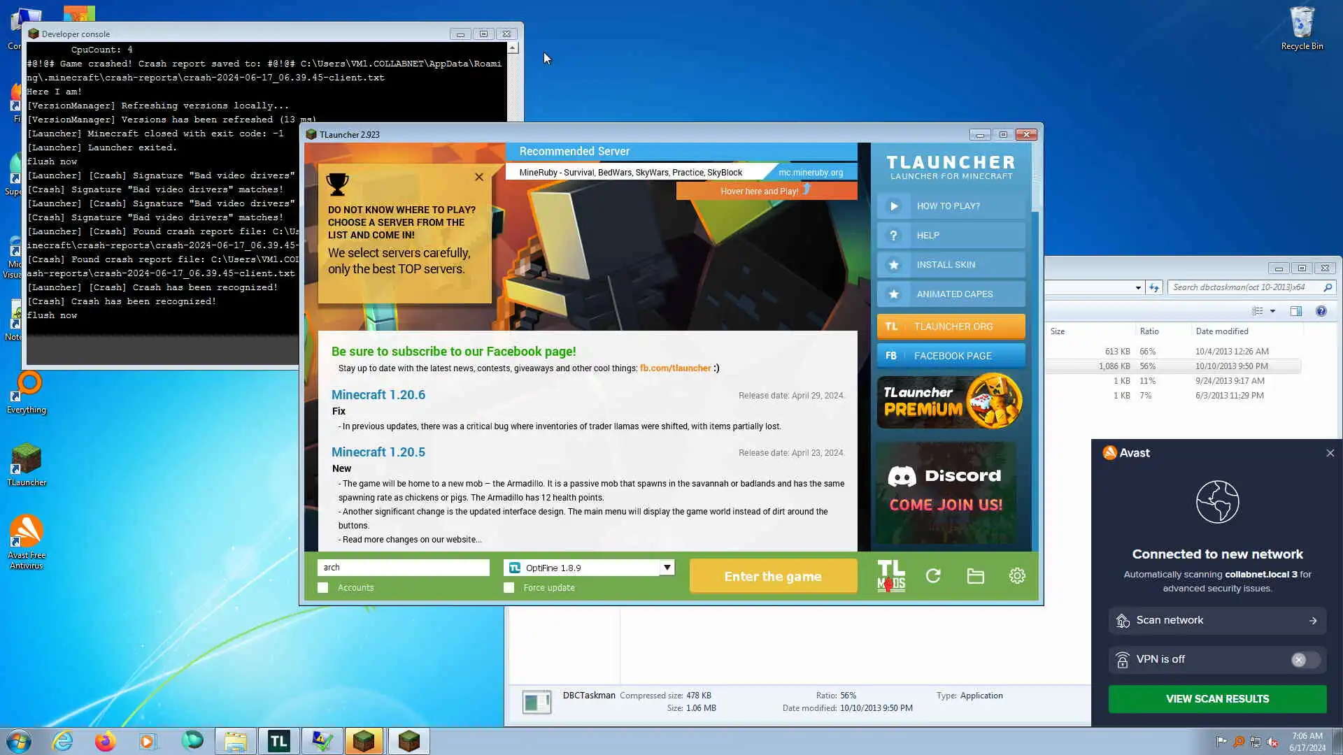
Task: Open the game folder icon
Action: 975,576
